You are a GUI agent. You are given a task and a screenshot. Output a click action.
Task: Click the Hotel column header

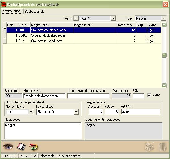pyautogui.click(x=12, y=25)
